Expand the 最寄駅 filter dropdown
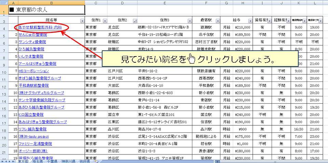 (218, 21)
